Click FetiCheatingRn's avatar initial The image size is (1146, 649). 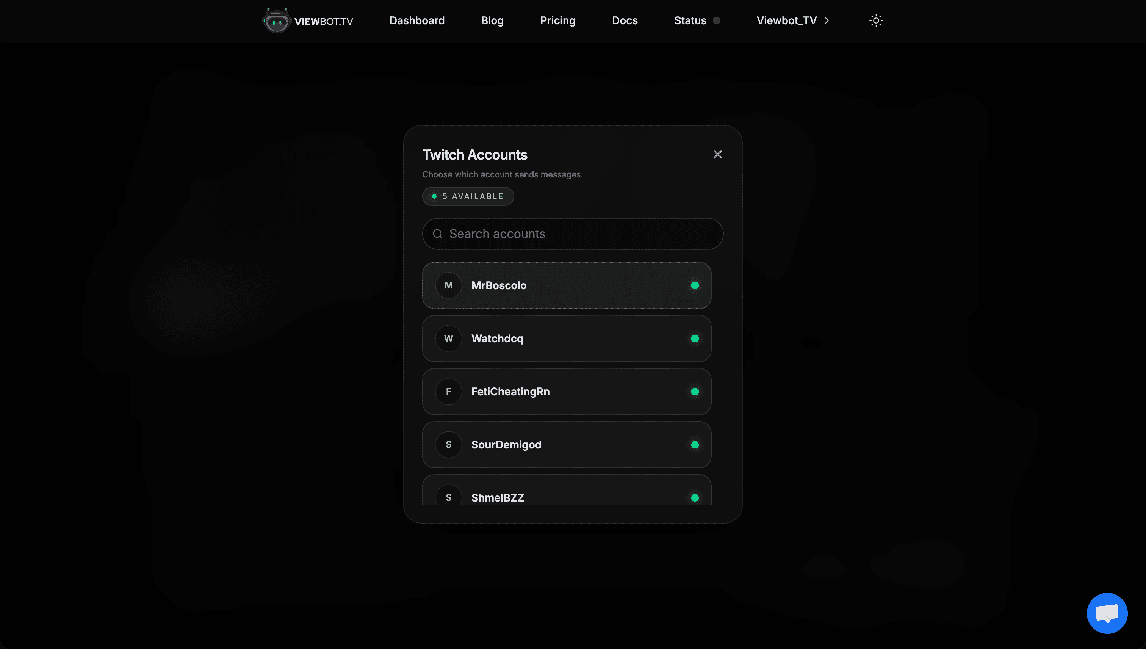449,391
